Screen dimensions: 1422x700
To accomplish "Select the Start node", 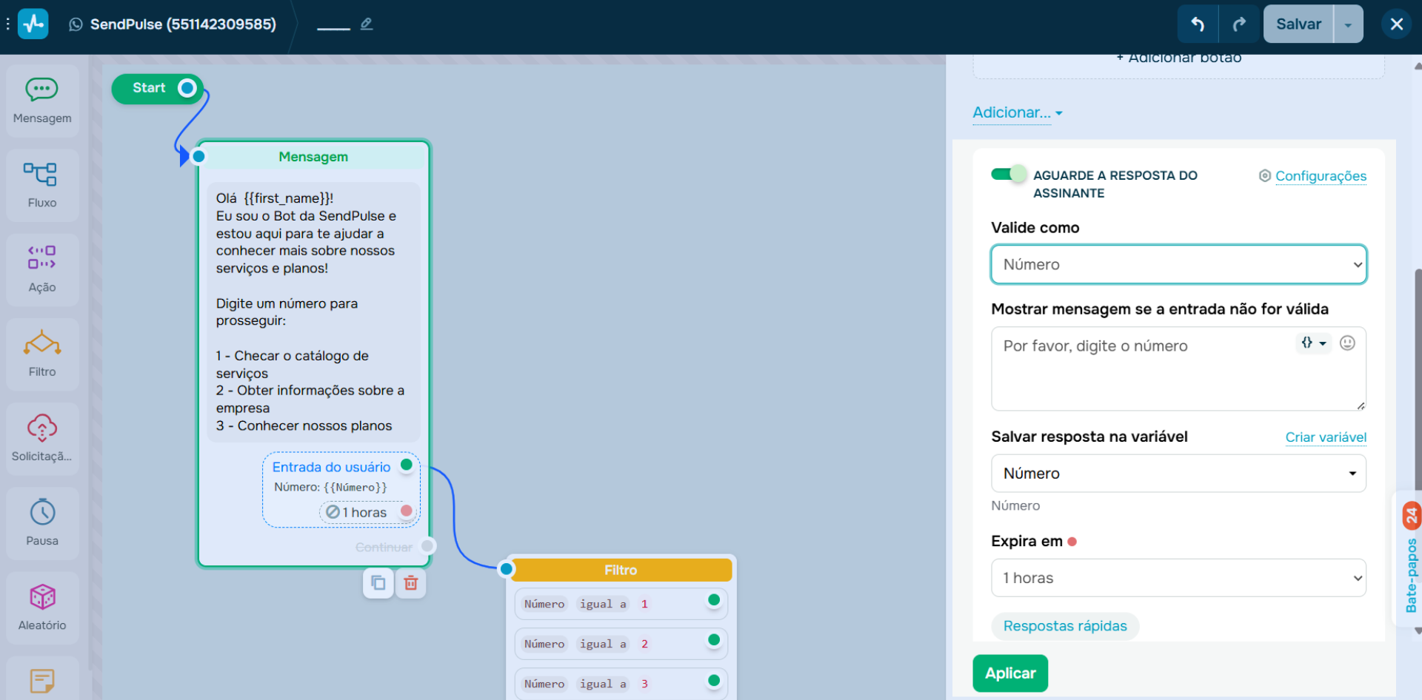I will [x=149, y=88].
